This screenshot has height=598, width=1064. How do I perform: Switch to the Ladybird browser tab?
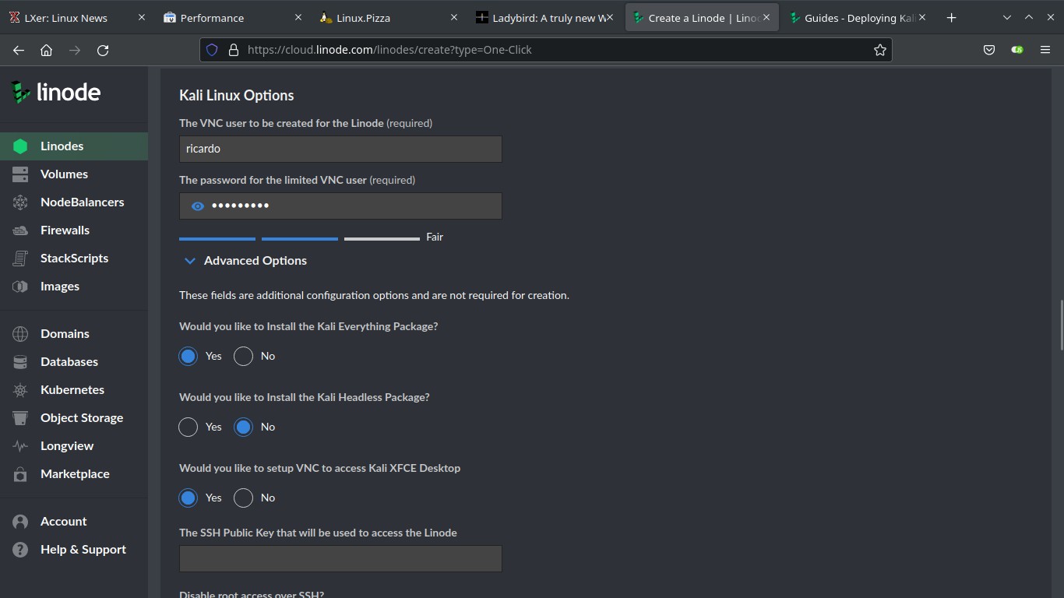(544, 18)
